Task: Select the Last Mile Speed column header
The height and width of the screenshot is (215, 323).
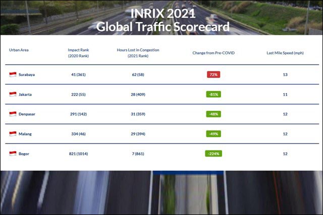Action: (285, 53)
